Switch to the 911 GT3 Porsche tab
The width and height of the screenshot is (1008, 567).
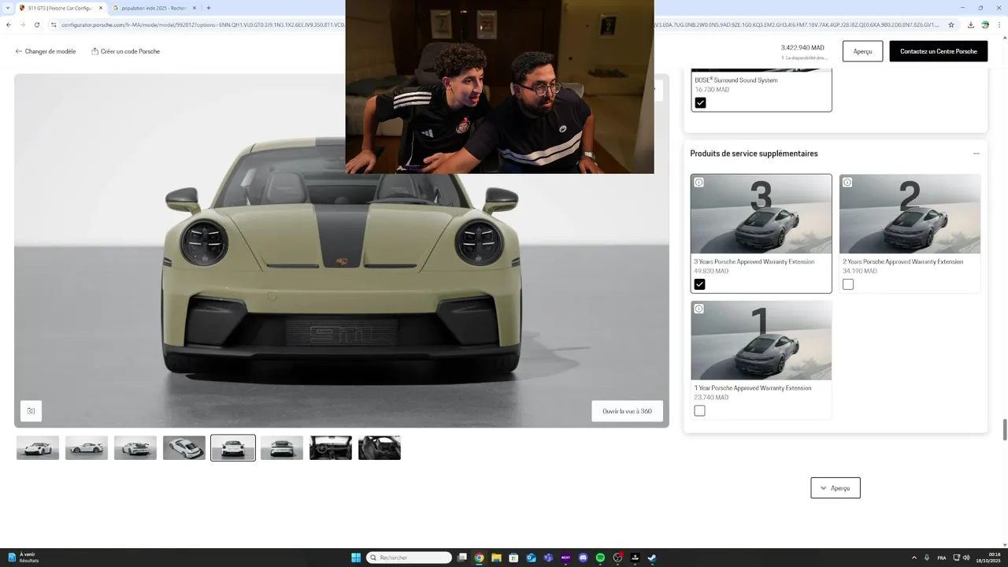tap(61, 8)
